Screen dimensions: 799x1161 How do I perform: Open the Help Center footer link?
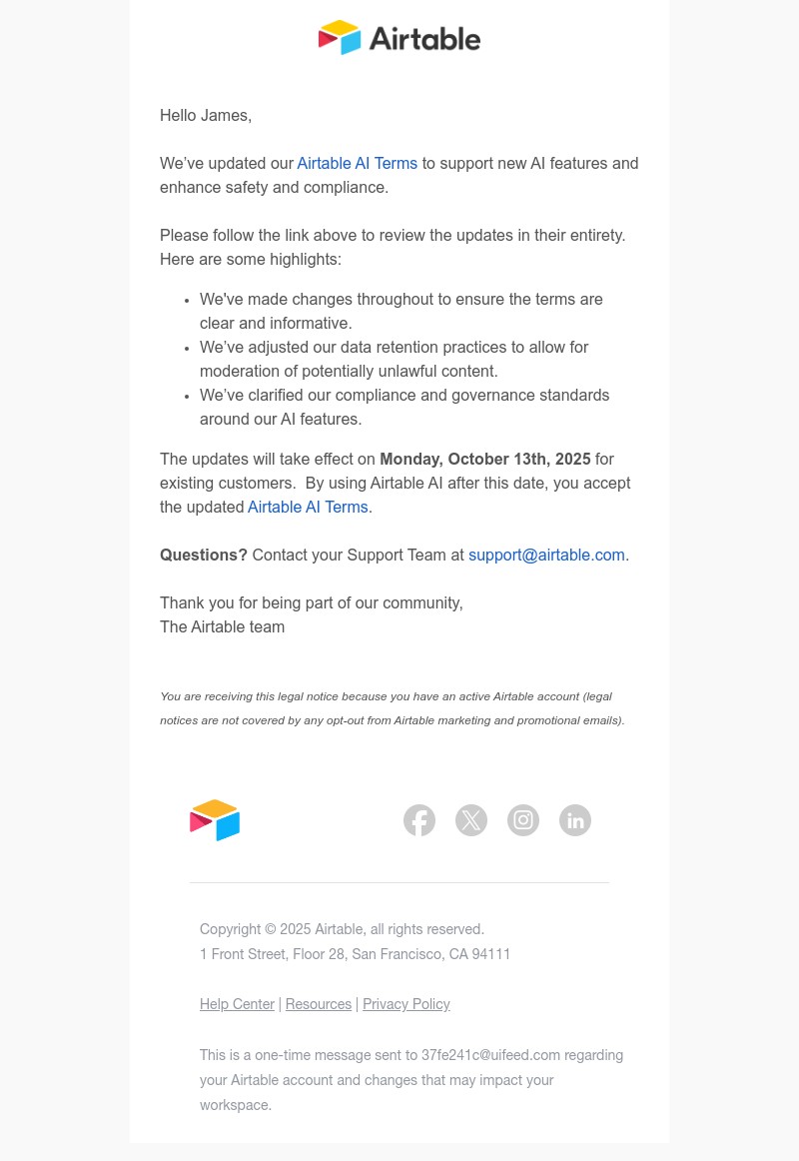(237, 1005)
